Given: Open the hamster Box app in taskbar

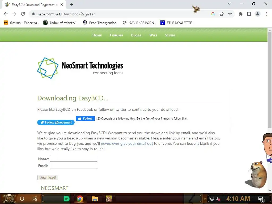Looking at the screenshot, I should pos(109,198).
